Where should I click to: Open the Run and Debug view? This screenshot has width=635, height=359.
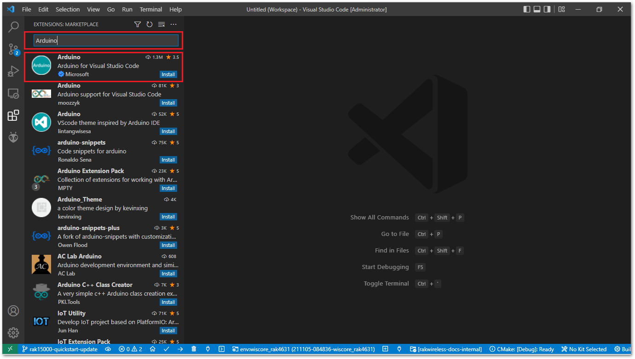tap(13, 71)
